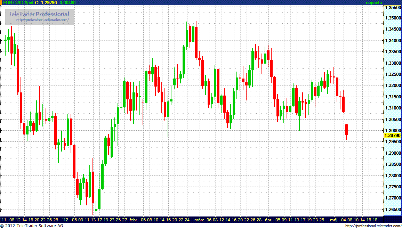Click the 1,33500 price axis value
This screenshot has height=229, width=402.
392,52
